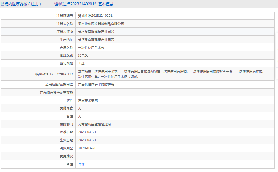Image resolution: width=278 pixels, height=172 pixels.
Task: Click the 审批部门 field label
Action: pos(66,124)
